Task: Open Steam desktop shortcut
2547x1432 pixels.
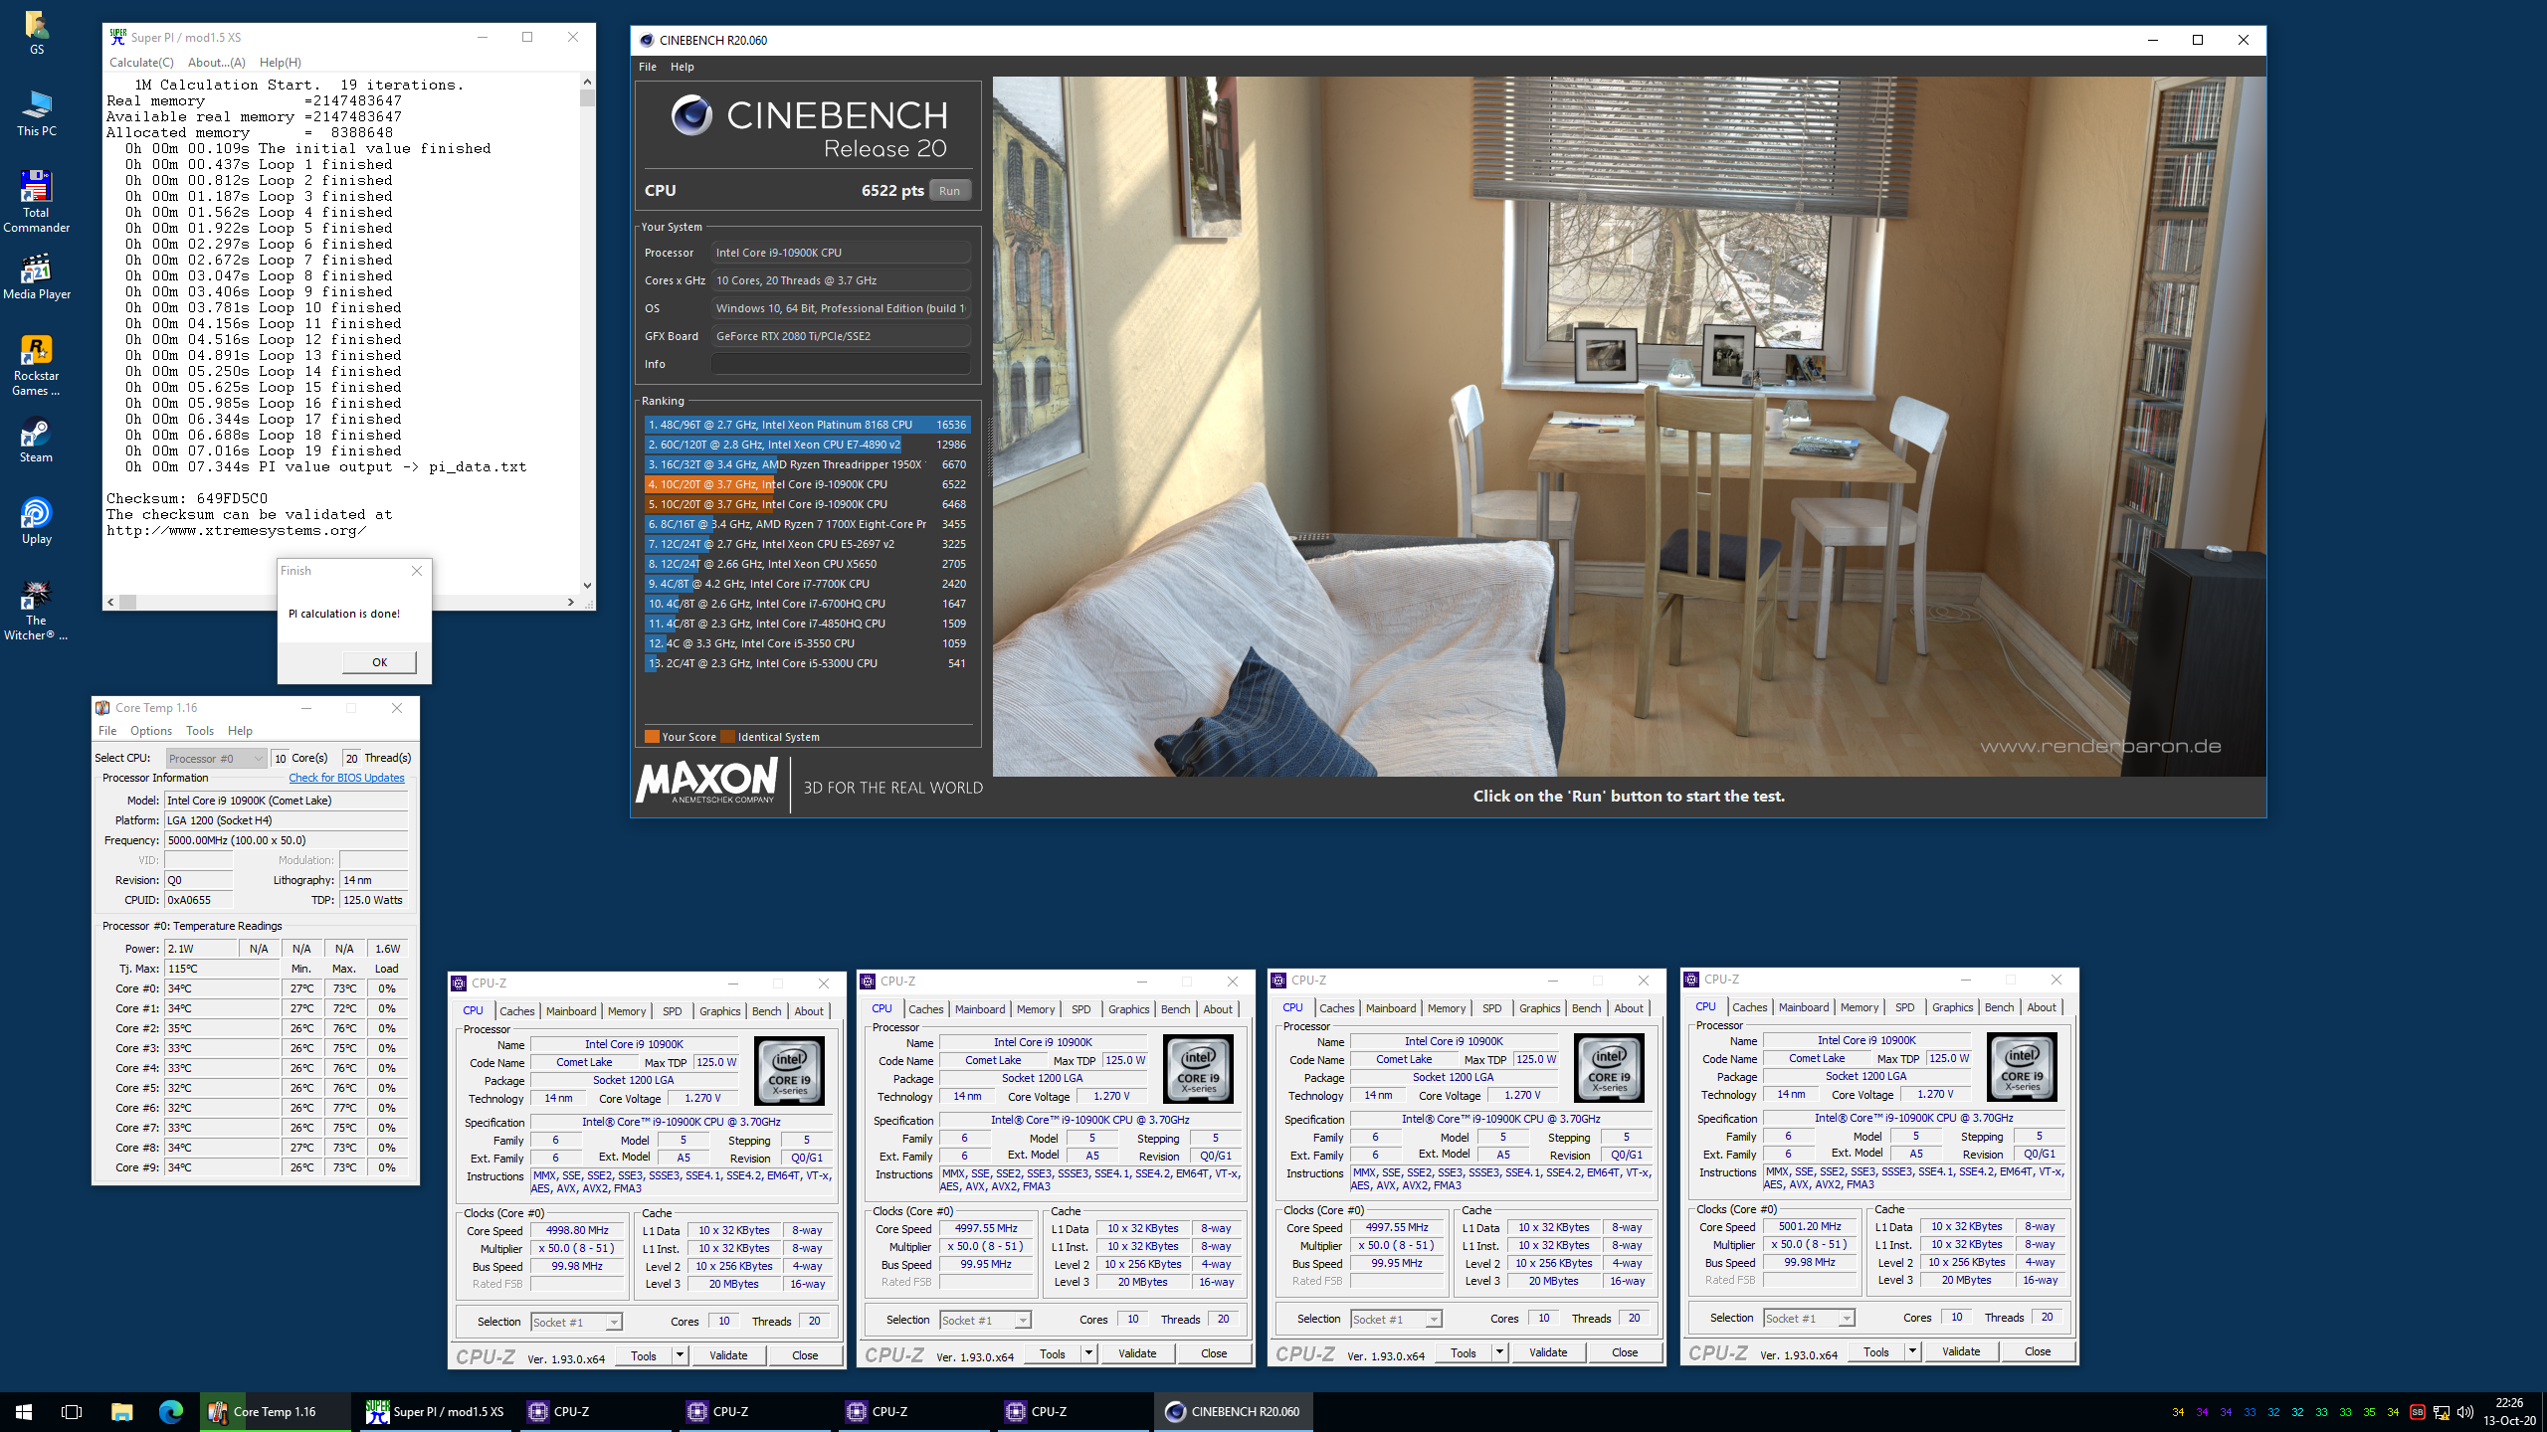Action: (x=37, y=442)
